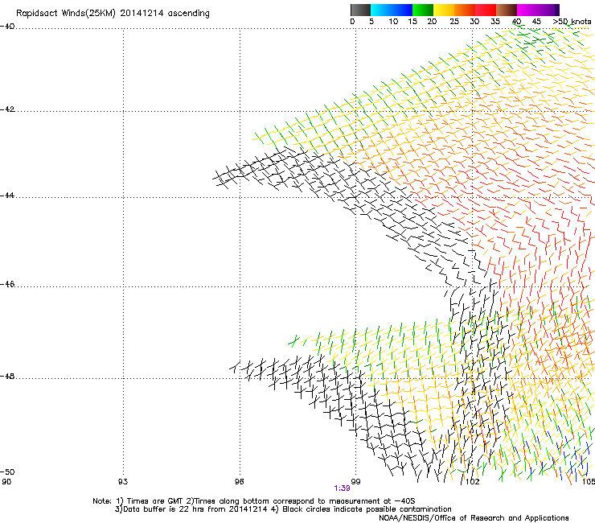Click the '96' longitude axis label
Viewport: 595px width, 523px height.
tap(239, 482)
